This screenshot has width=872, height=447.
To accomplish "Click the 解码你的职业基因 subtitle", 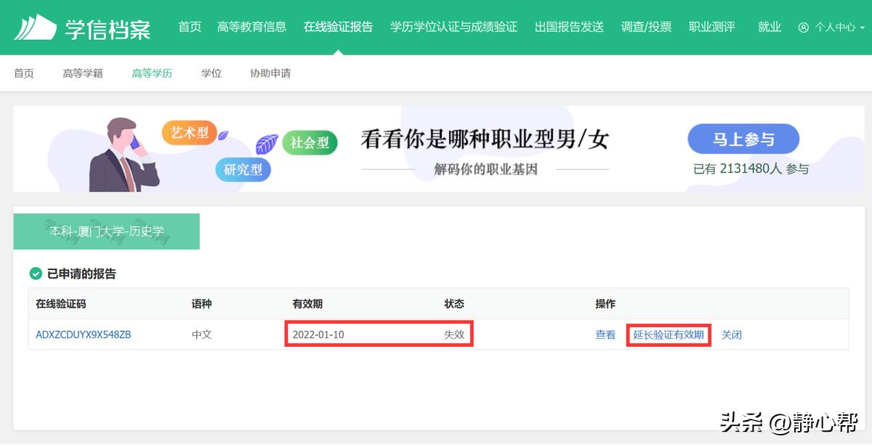I will coord(485,170).
